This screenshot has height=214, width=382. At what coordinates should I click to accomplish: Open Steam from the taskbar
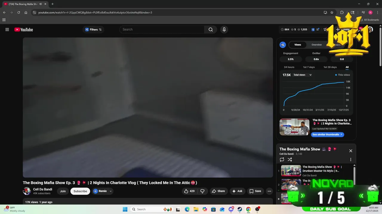point(240,209)
